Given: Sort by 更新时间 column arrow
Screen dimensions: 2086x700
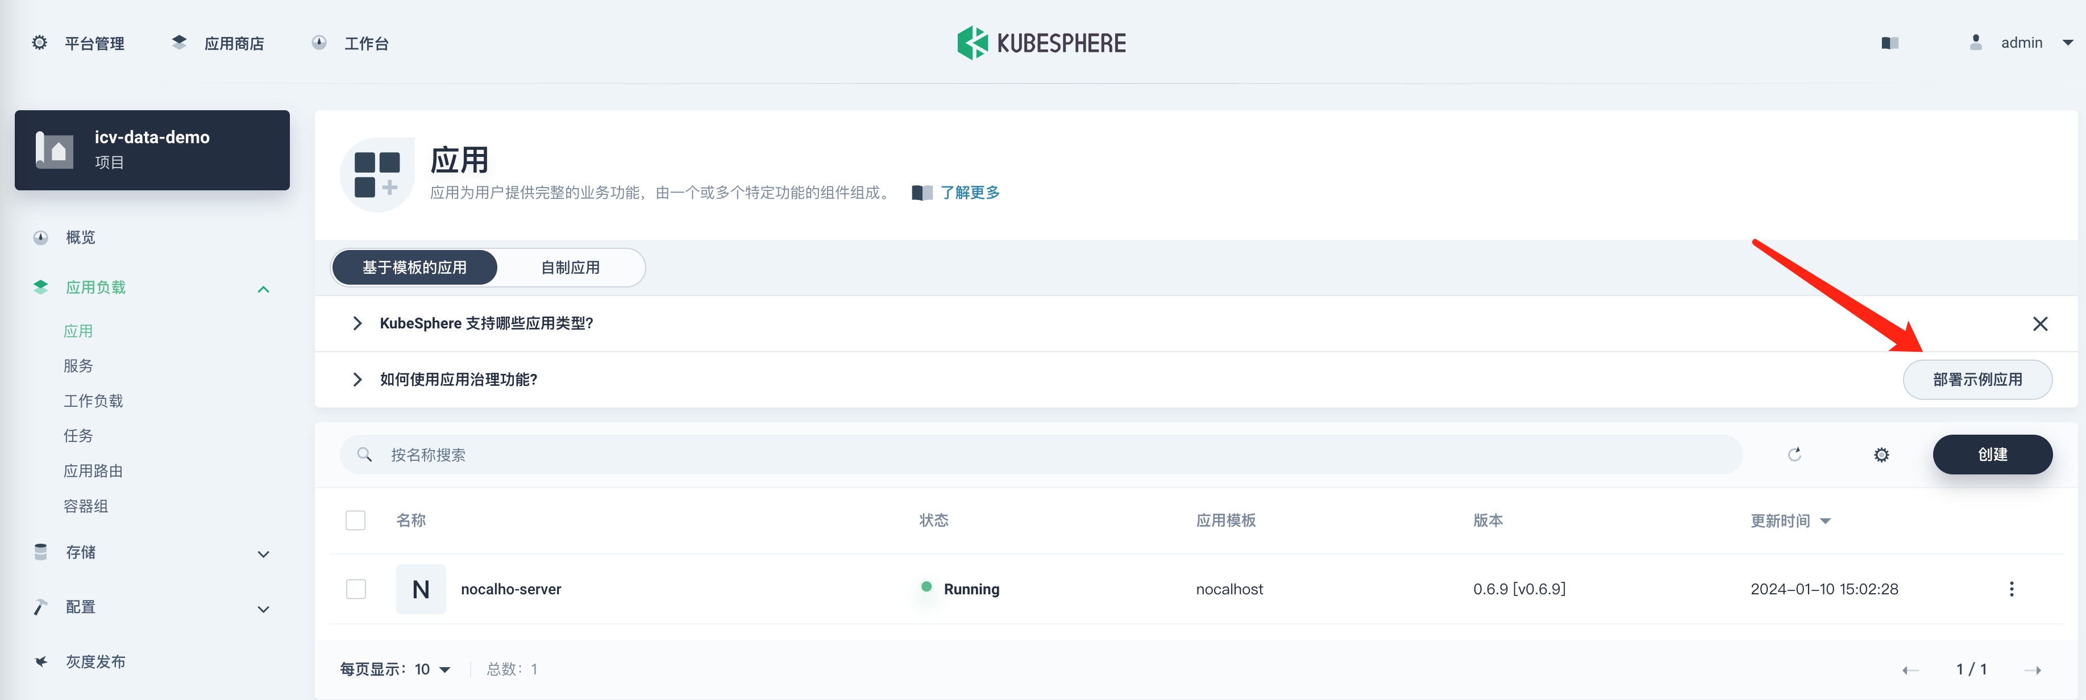Looking at the screenshot, I should tap(1825, 521).
